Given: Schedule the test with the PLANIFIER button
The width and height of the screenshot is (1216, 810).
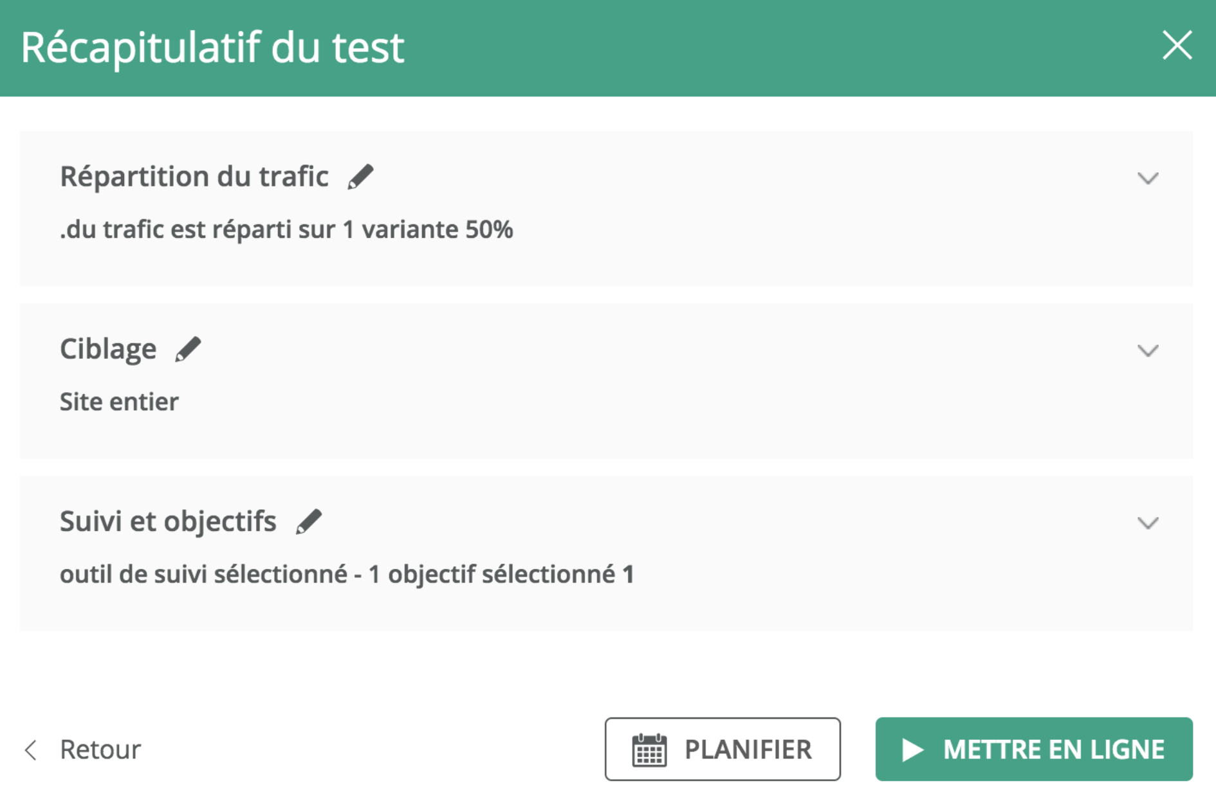Looking at the screenshot, I should tap(723, 750).
